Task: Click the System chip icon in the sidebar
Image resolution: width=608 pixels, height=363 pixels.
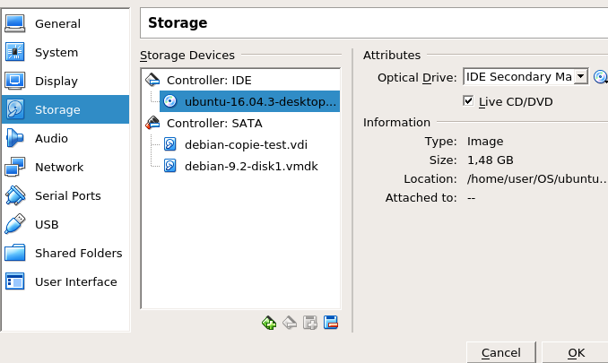Action: [14, 52]
